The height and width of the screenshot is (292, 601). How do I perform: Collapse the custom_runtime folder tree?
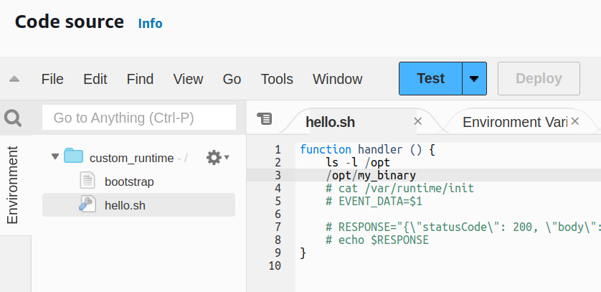[x=55, y=158]
